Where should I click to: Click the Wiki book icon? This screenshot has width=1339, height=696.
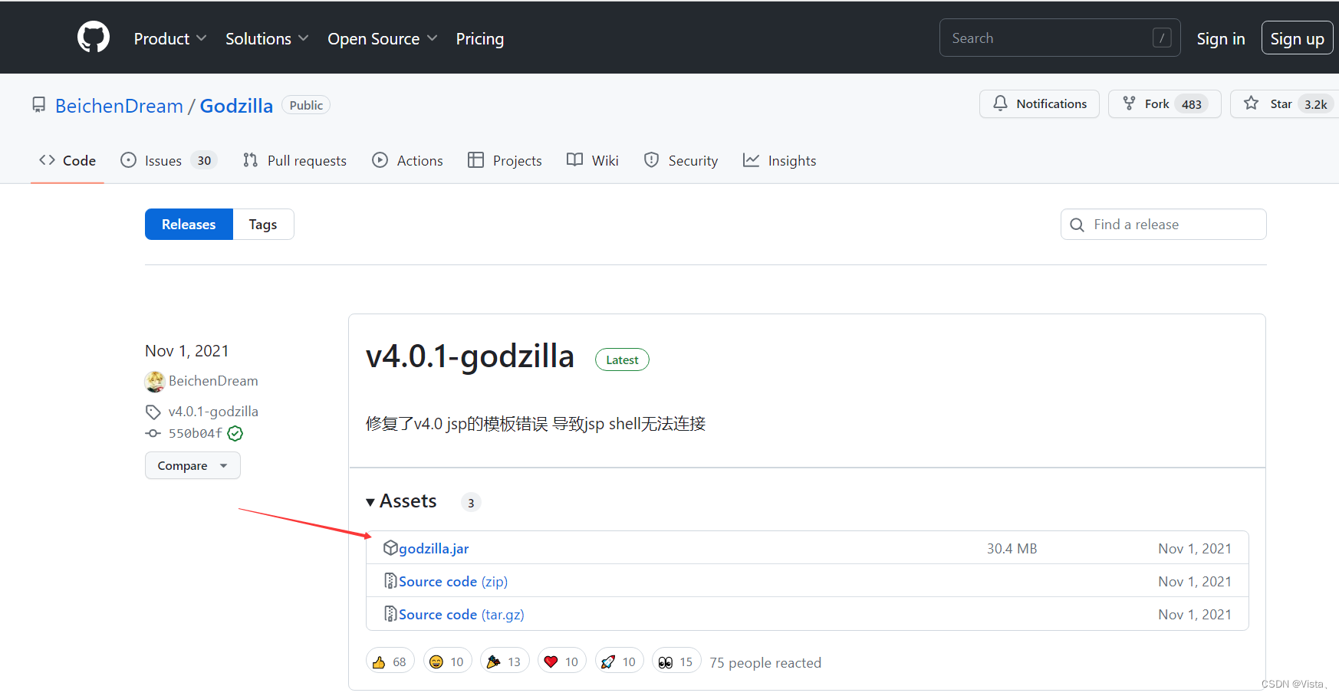pyautogui.click(x=574, y=159)
